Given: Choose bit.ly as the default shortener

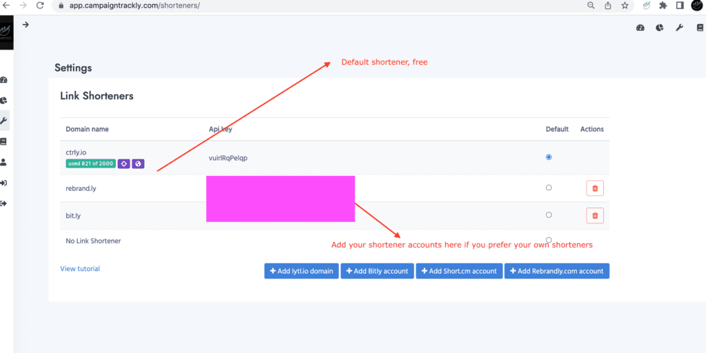Looking at the screenshot, I should [x=549, y=215].
